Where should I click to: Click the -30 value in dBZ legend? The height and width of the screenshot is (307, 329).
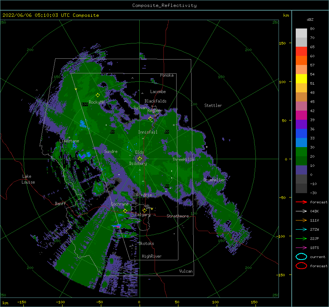click(313, 193)
